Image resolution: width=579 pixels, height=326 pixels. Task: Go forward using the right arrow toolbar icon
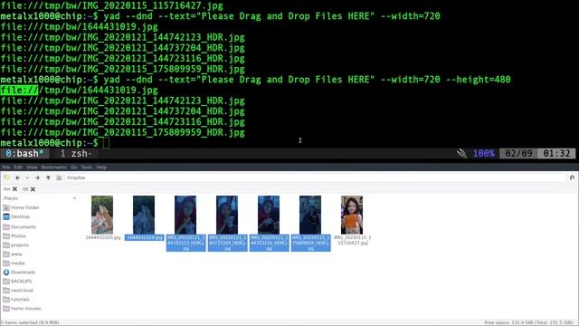coord(37,177)
